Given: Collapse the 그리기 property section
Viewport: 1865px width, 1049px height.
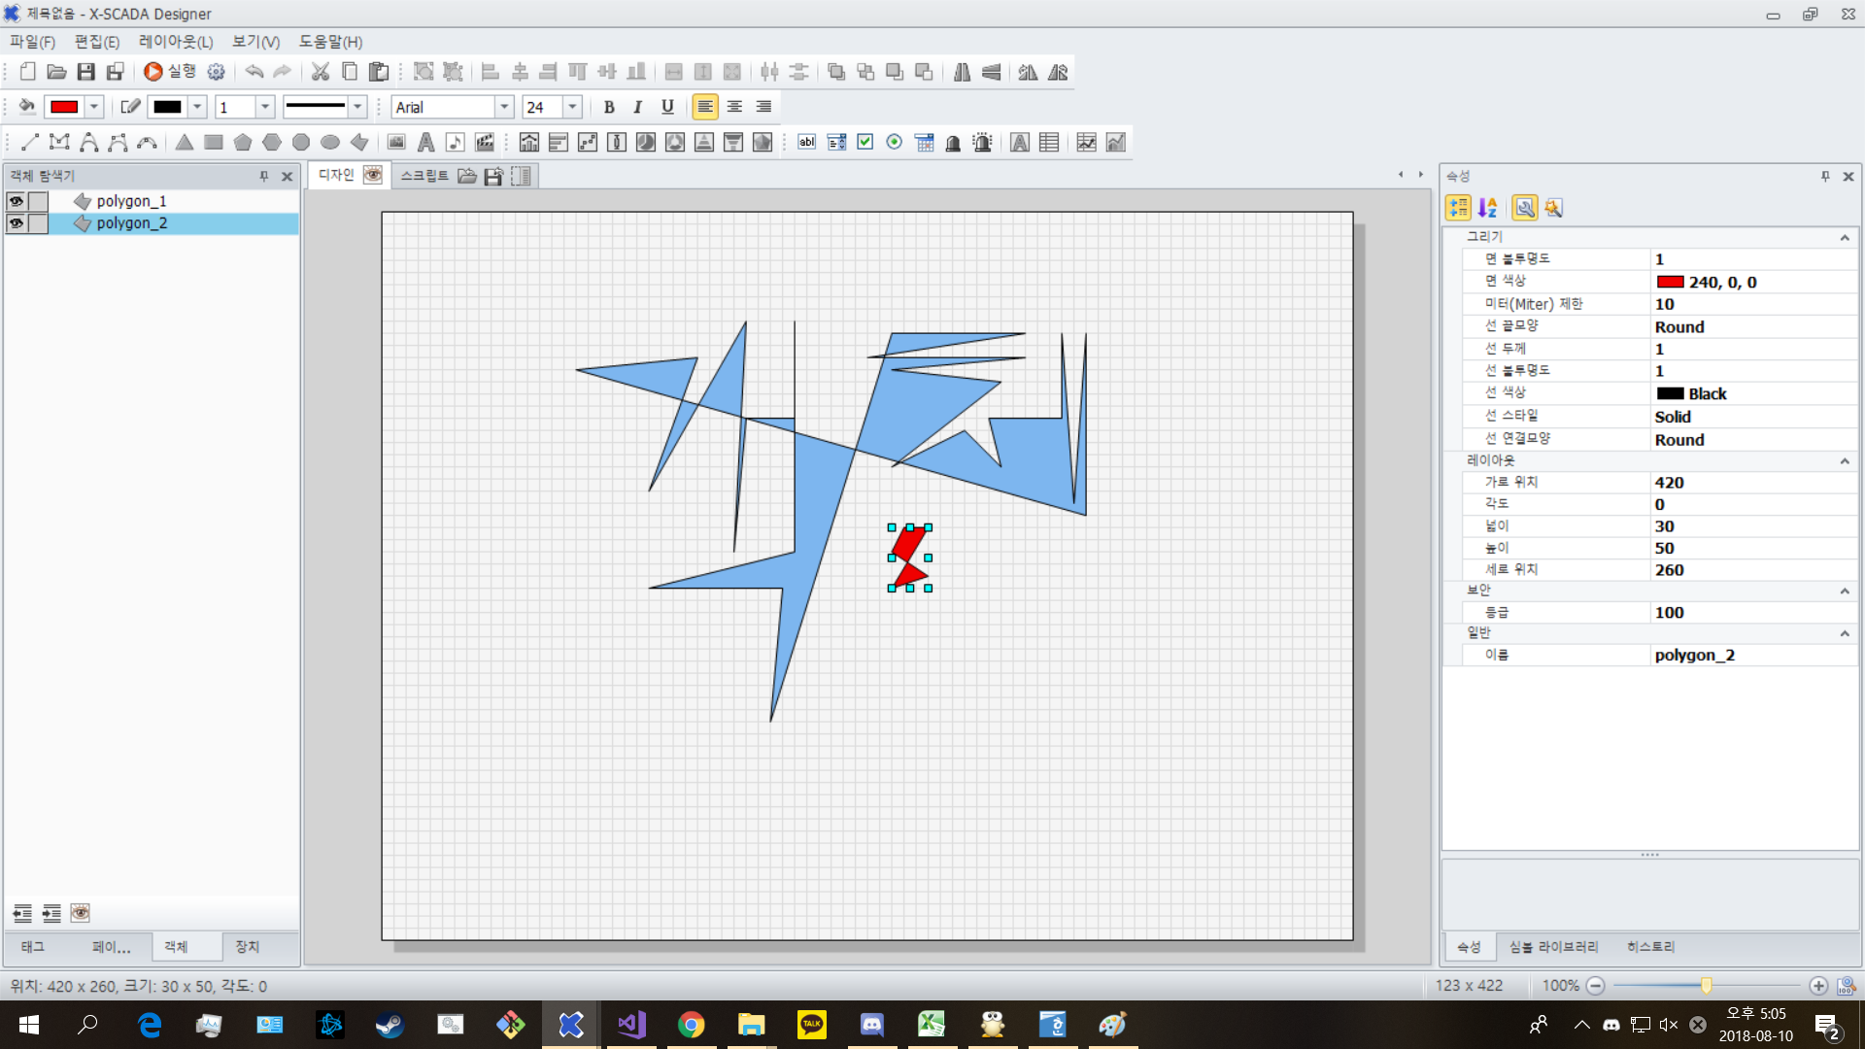Looking at the screenshot, I should tap(1844, 238).
